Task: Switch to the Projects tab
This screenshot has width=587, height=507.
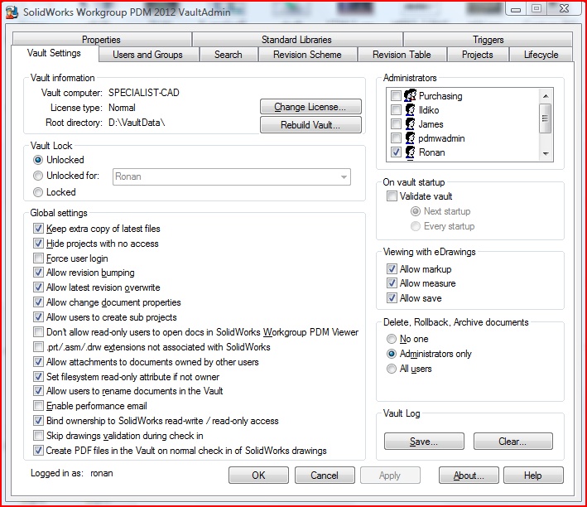Action: tap(478, 55)
